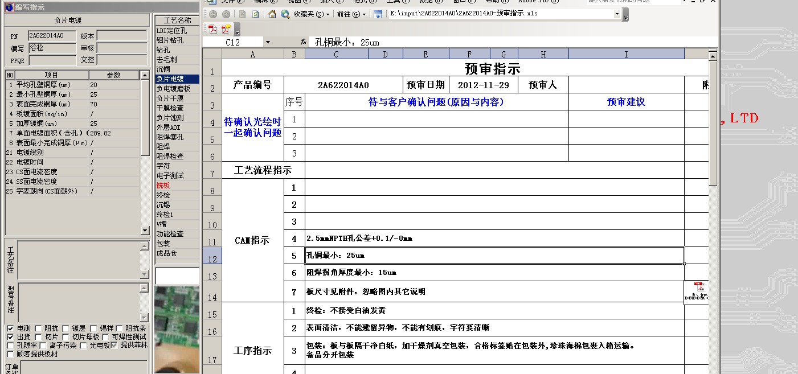Click the Stop loading icon
Screen dimensions: 798x374
243,14
